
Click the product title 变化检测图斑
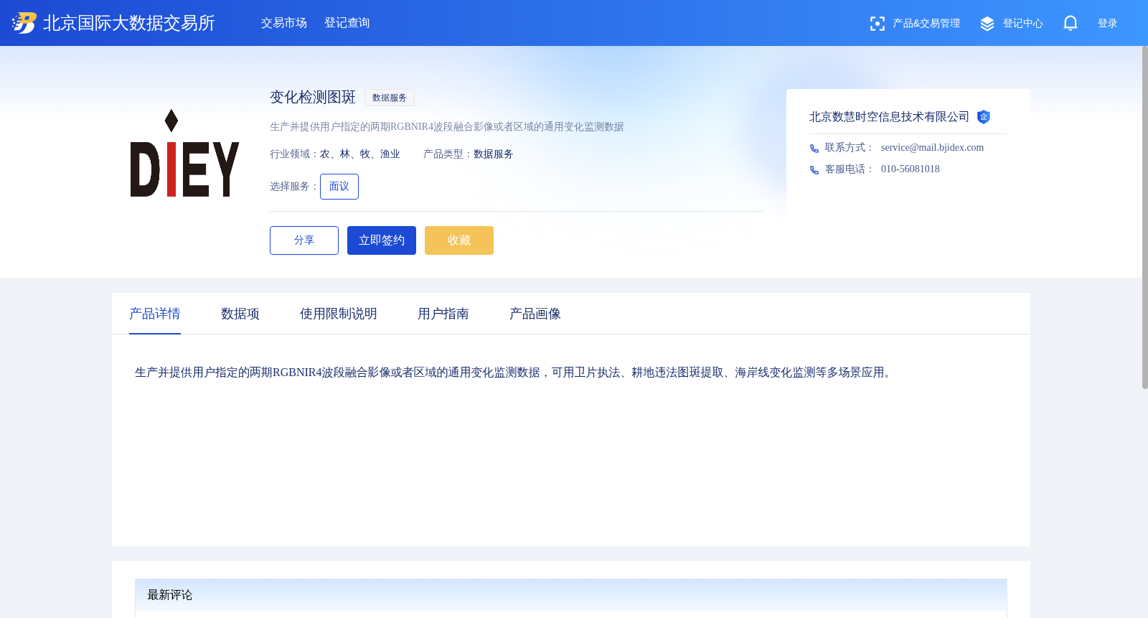coord(313,97)
